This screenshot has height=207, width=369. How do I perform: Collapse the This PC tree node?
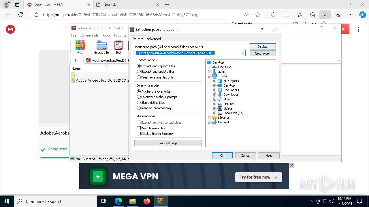tap(209, 76)
